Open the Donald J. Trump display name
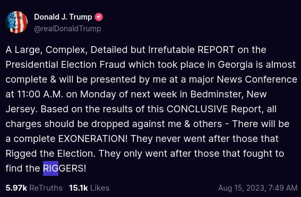This screenshot has width=301, height=197. (x=63, y=17)
